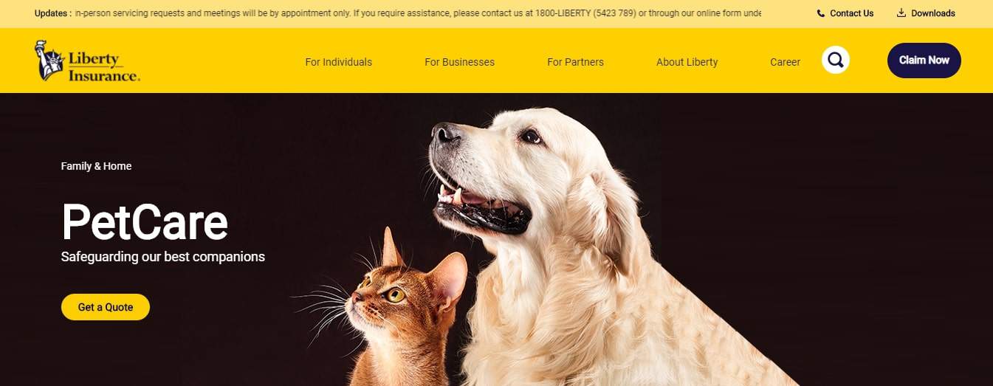Screen dimensions: 993x386
Task: Open the For Businesses menu
Action: tap(459, 62)
